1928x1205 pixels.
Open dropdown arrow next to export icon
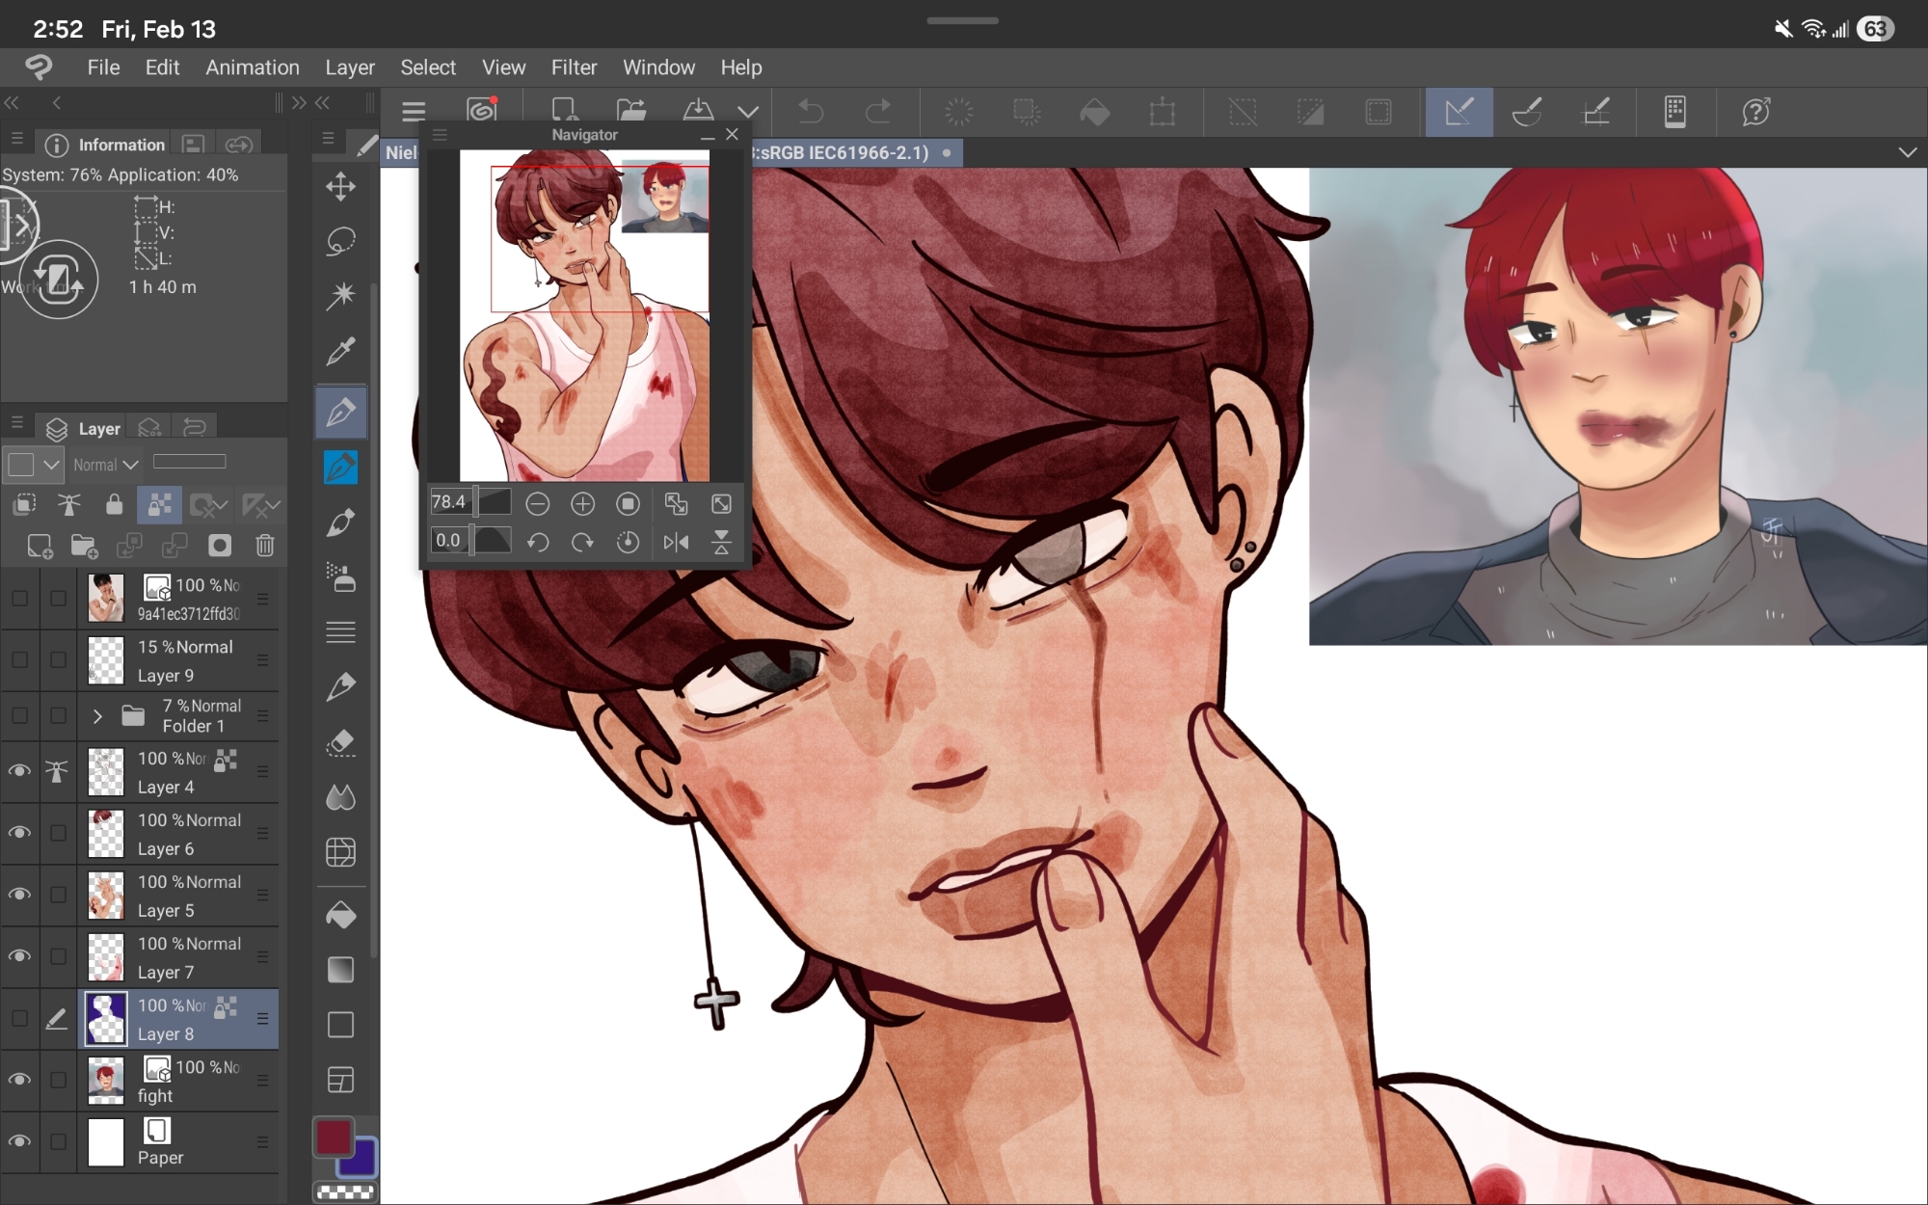pos(748,112)
